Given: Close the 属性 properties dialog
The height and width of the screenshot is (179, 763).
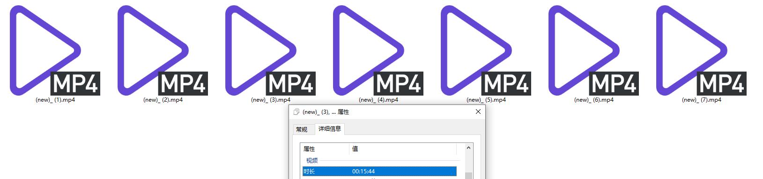Looking at the screenshot, I should tap(478, 112).
